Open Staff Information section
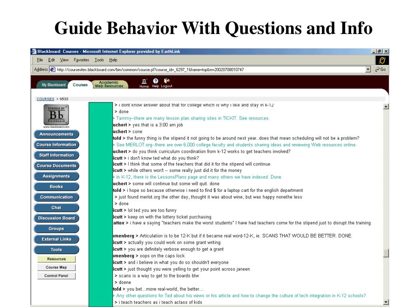The image size is (410, 307). pyautogui.click(x=56, y=155)
